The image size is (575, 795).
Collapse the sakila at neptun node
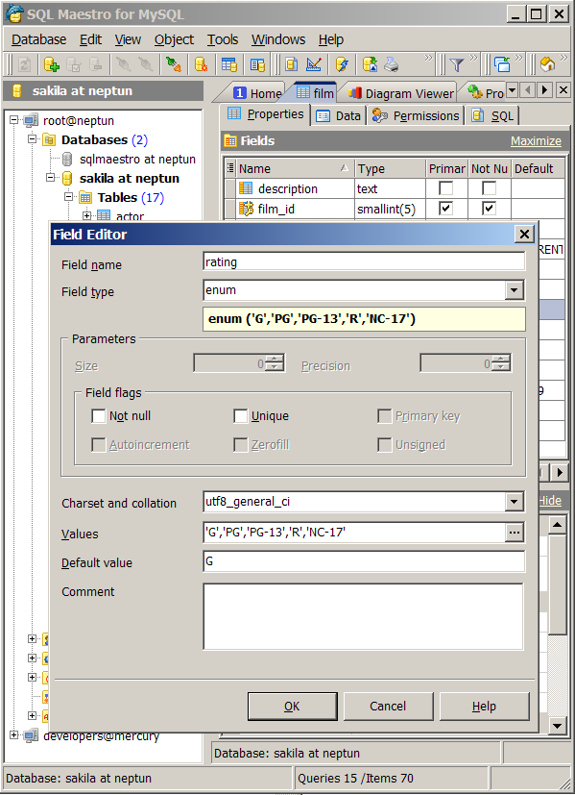click(50, 178)
